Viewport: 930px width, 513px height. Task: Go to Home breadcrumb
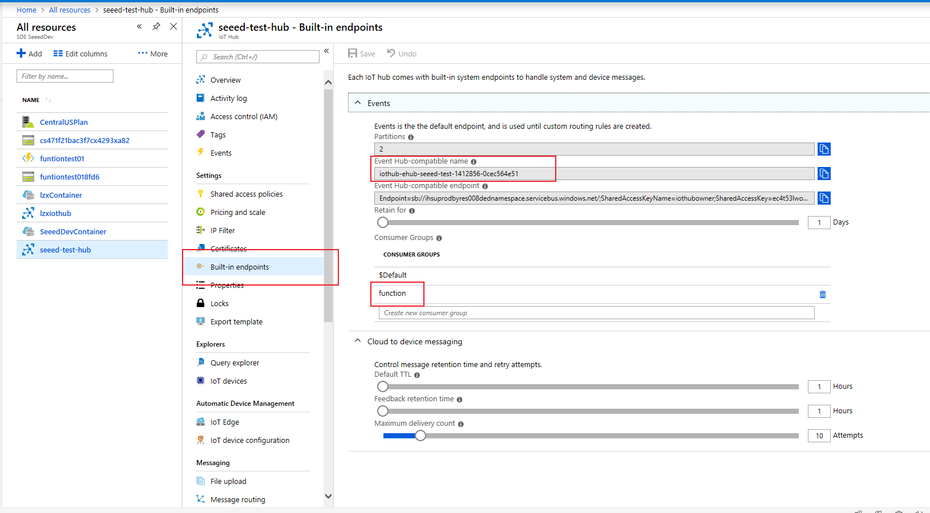pyautogui.click(x=26, y=10)
